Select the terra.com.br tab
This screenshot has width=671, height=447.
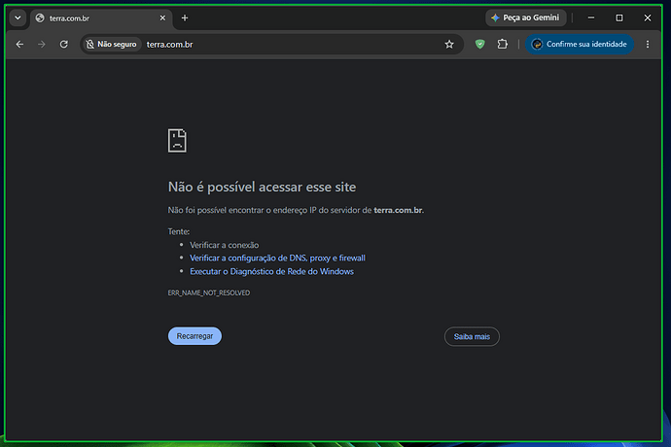pyautogui.click(x=101, y=17)
